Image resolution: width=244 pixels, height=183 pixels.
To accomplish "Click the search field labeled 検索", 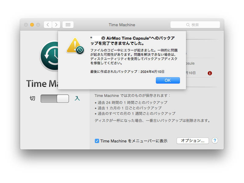I will click(x=195, y=25).
